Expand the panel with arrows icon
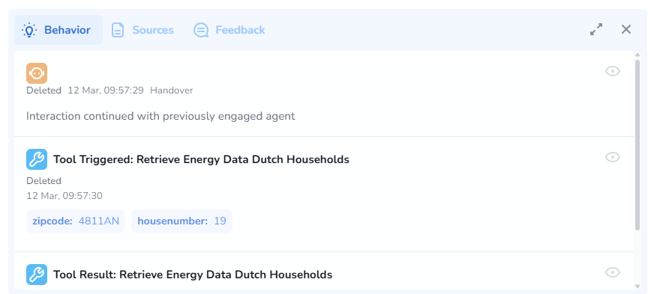Screen dimensions: 657x294 (x=596, y=29)
